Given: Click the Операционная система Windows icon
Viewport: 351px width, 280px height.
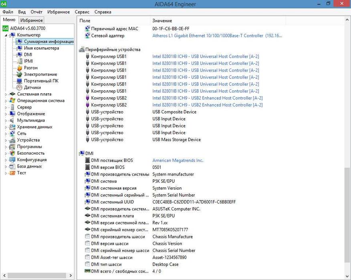Looking at the screenshot, I should tap(12, 101).
